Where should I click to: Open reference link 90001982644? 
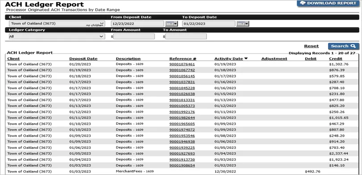pos(182,118)
